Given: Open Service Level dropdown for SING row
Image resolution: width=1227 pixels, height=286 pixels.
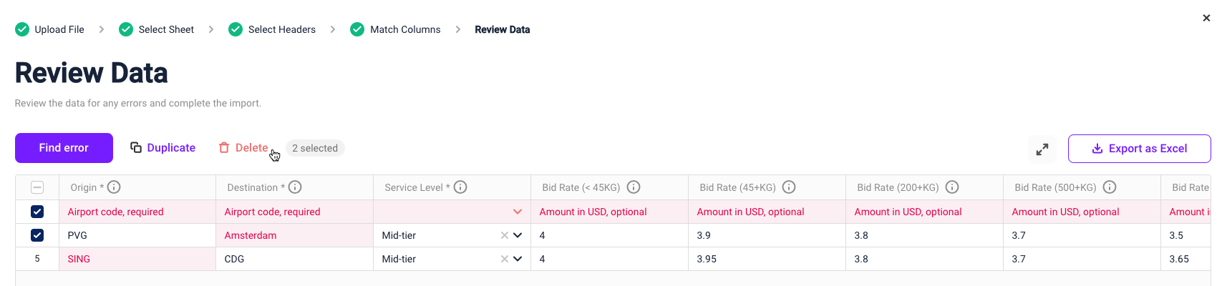Looking at the screenshot, I should [x=518, y=259].
